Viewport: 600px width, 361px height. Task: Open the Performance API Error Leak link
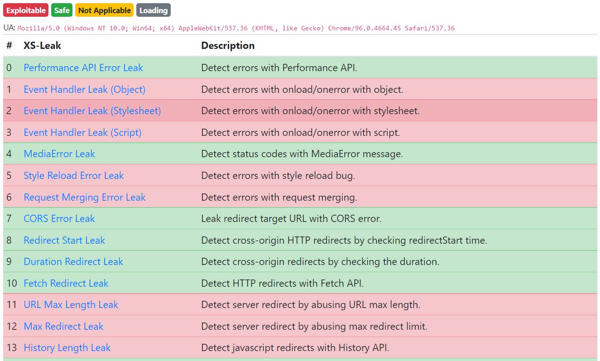(83, 68)
